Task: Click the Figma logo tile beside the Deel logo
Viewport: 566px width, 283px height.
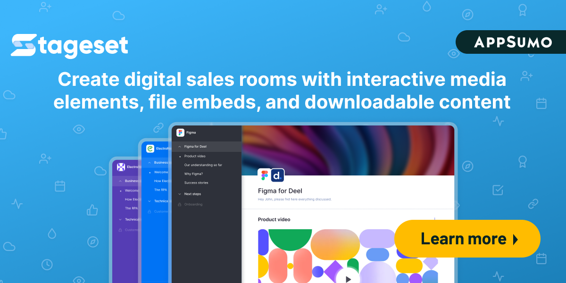Action: coord(264,175)
